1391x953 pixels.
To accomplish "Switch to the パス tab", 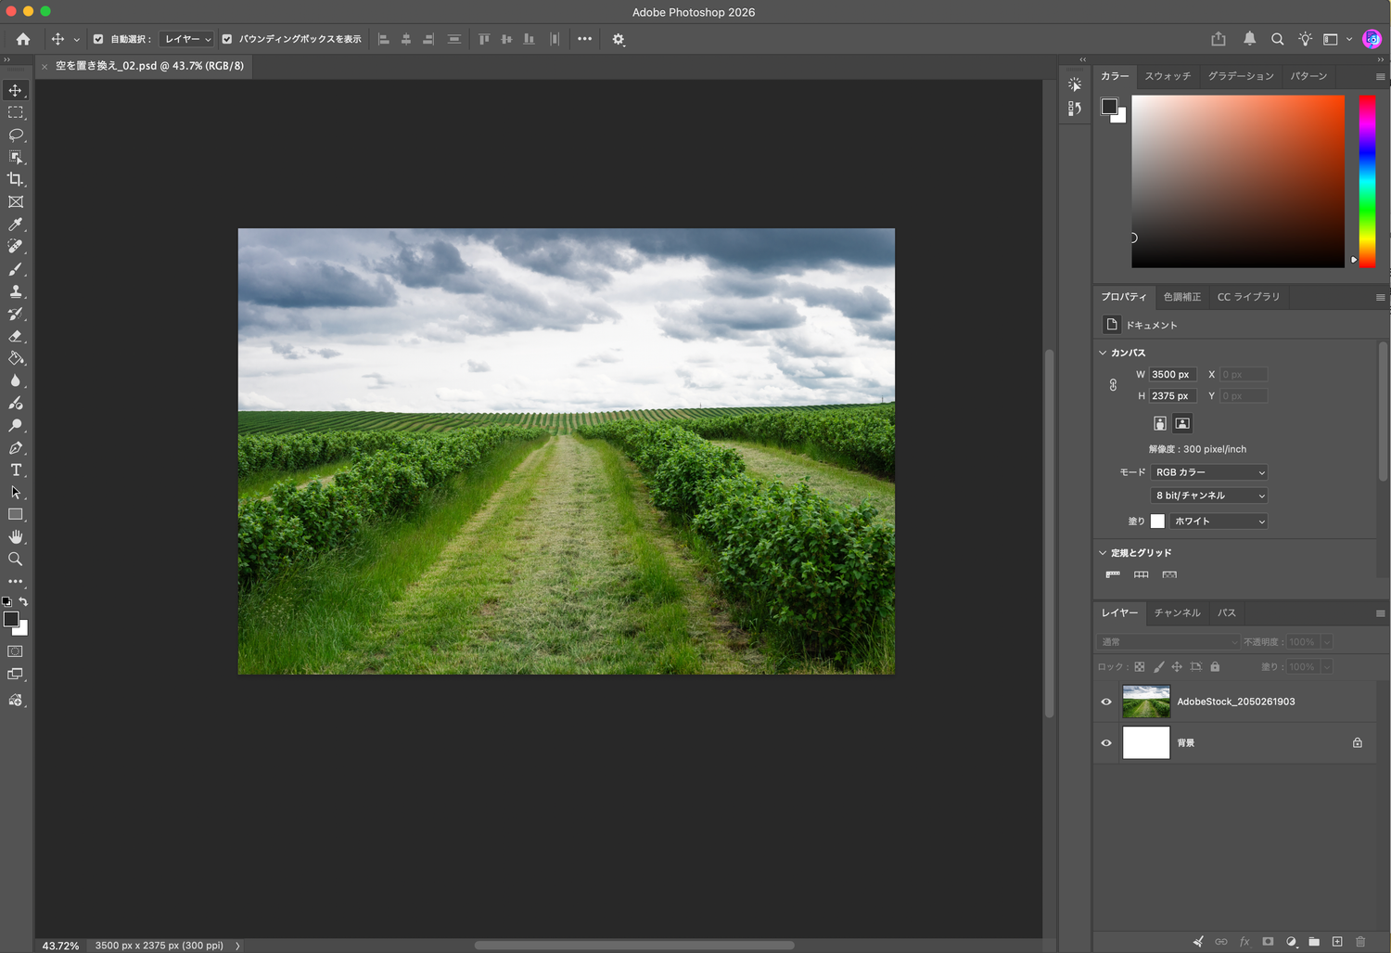I will click(x=1227, y=612).
